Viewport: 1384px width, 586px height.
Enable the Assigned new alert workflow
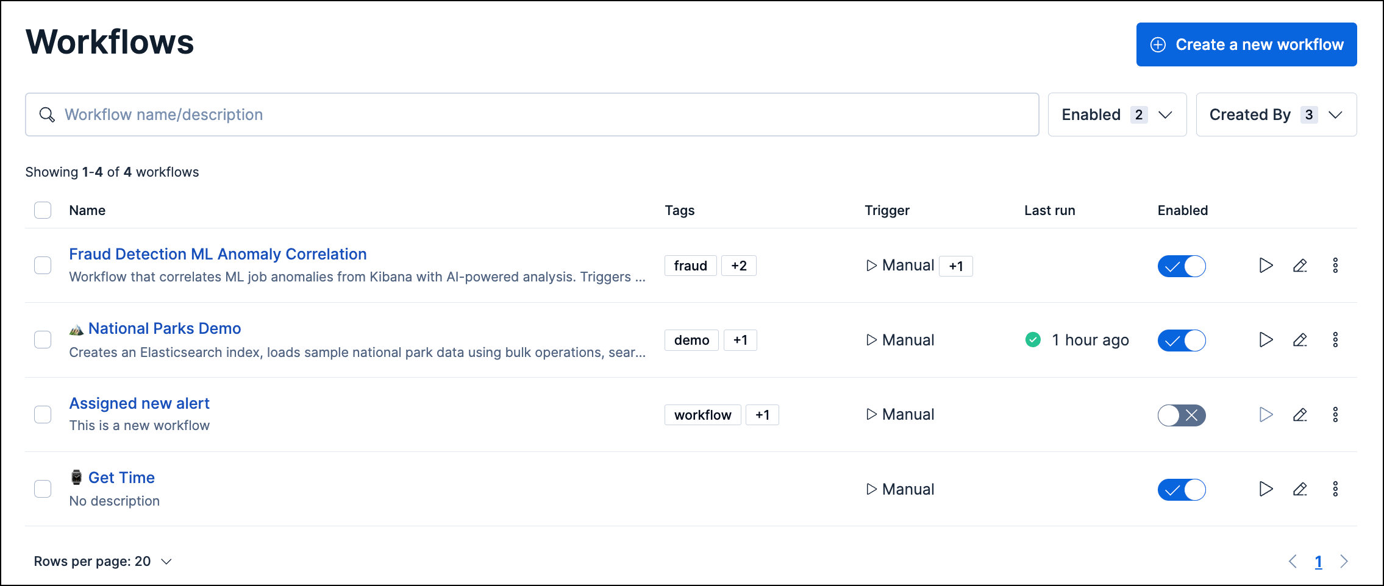pyautogui.click(x=1182, y=415)
